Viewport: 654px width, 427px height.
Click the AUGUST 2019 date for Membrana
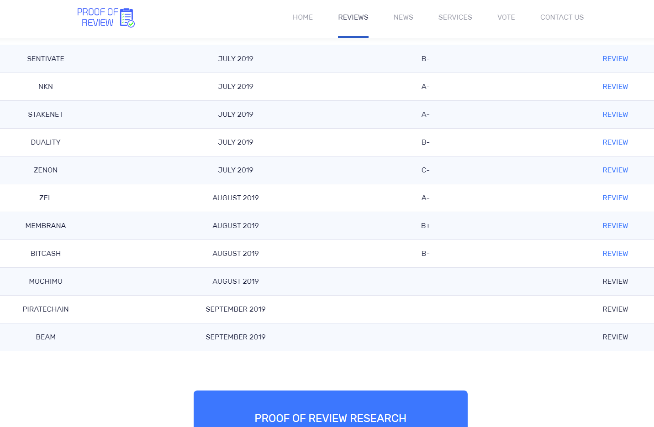(236, 226)
